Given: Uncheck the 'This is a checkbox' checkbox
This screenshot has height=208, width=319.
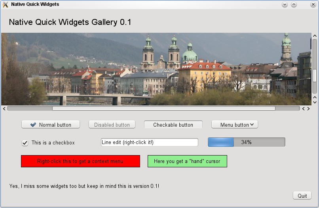Looking at the screenshot, I should (25, 143).
